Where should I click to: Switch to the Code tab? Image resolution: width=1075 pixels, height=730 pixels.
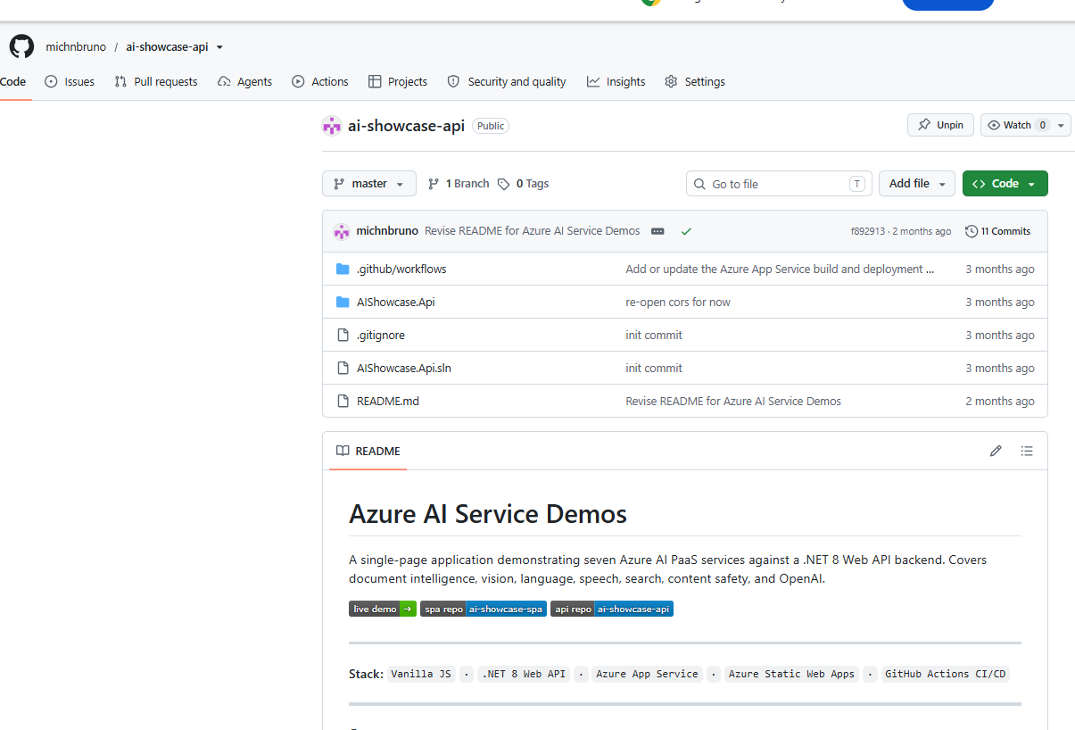click(x=13, y=81)
